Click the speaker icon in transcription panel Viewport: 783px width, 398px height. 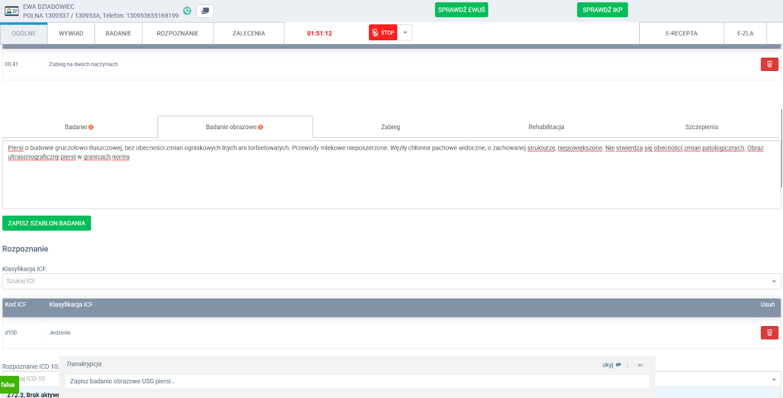(640, 365)
